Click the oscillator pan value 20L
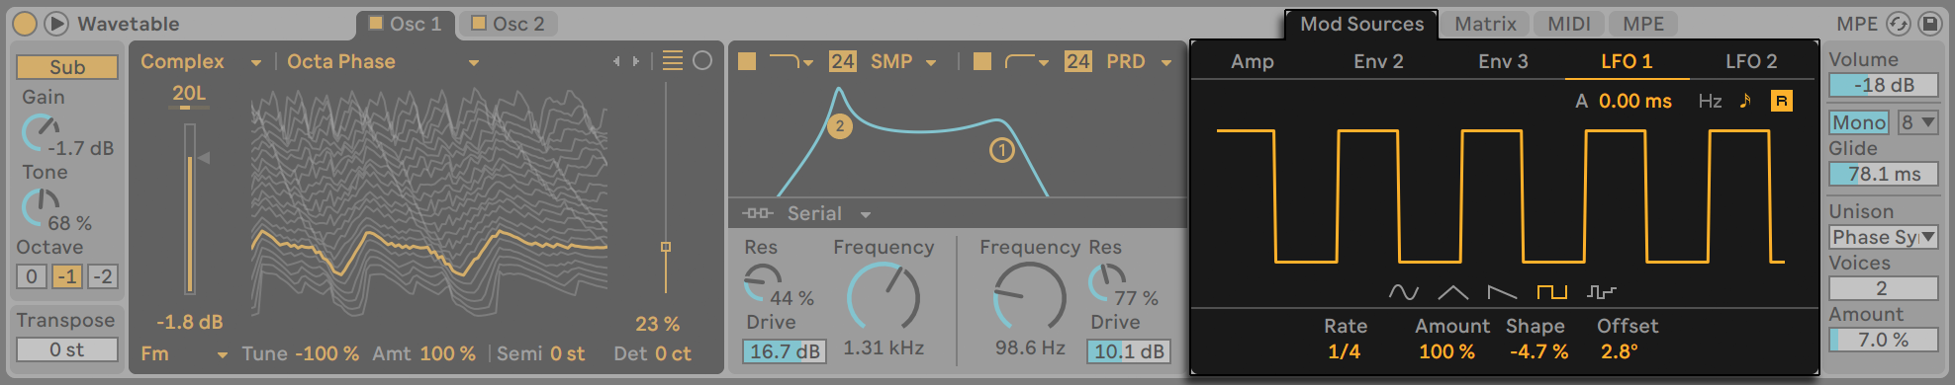The width and height of the screenshot is (1955, 385). [x=189, y=93]
